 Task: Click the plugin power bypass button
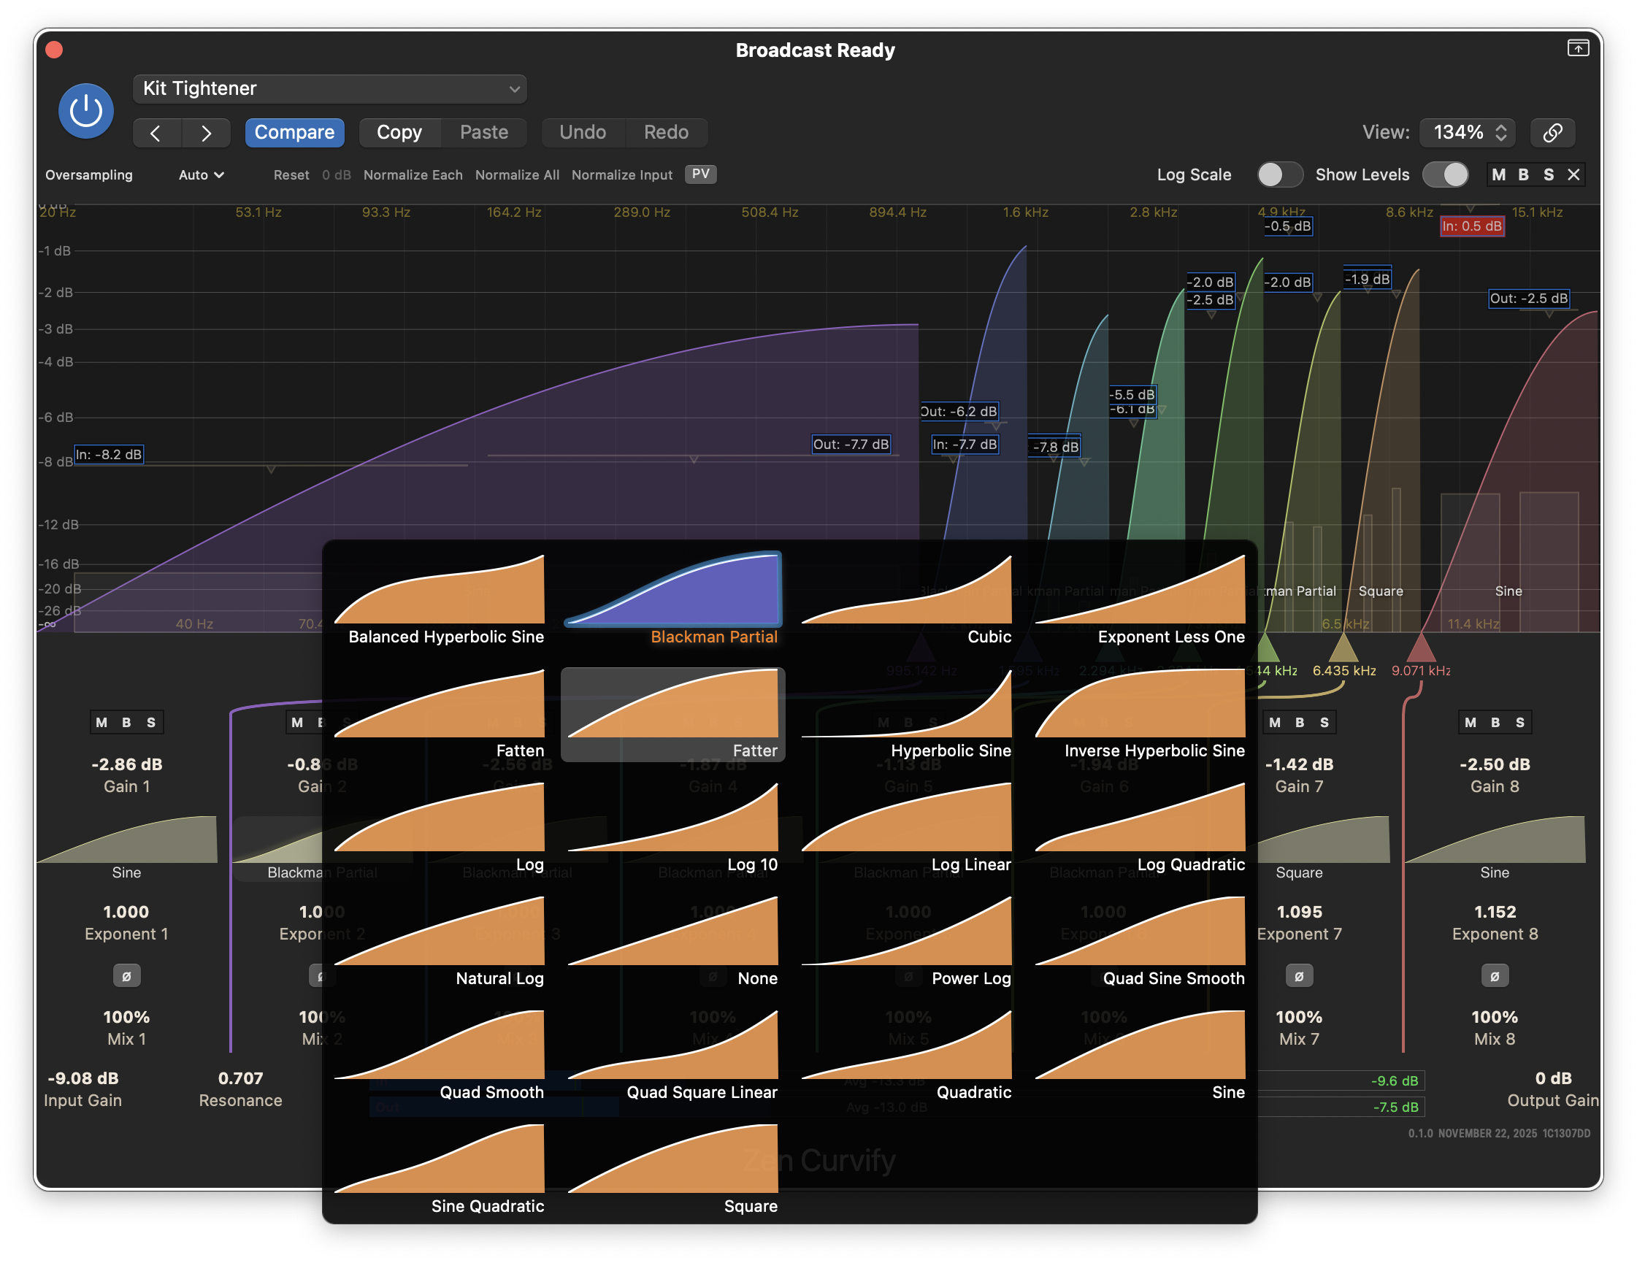[x=86, y=111]
